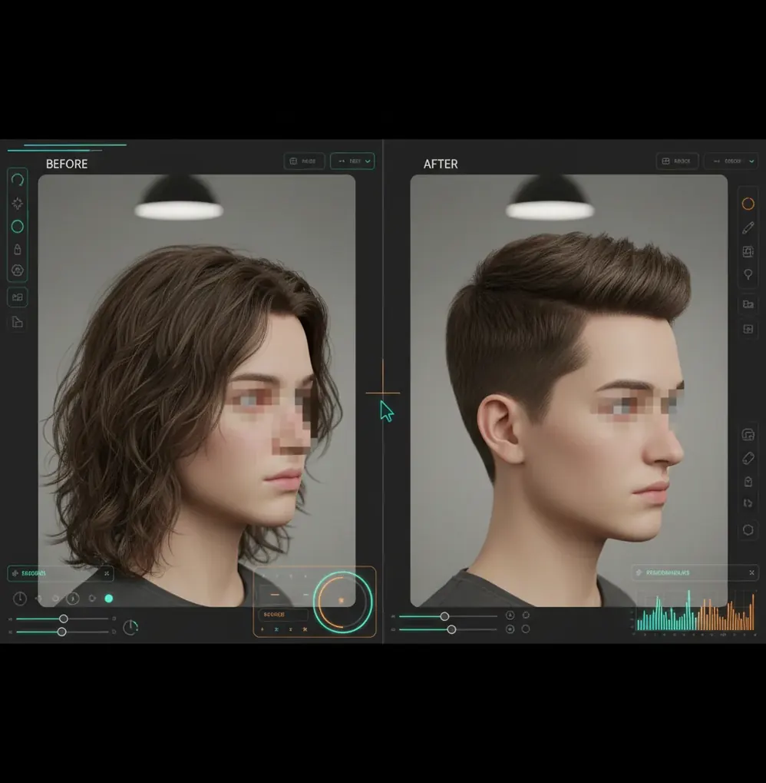Click the labeled button above the Before image
The image size is (766, 783).
[304, 161]
